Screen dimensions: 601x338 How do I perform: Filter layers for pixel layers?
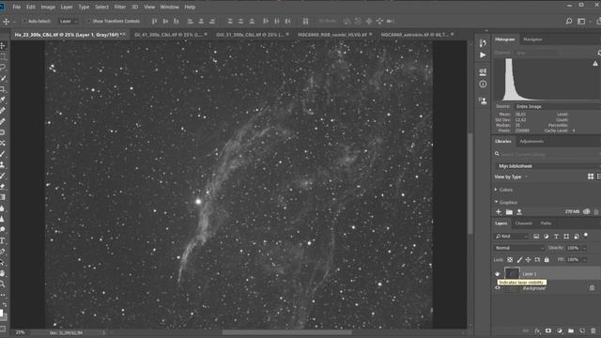(x=536, y=237)
